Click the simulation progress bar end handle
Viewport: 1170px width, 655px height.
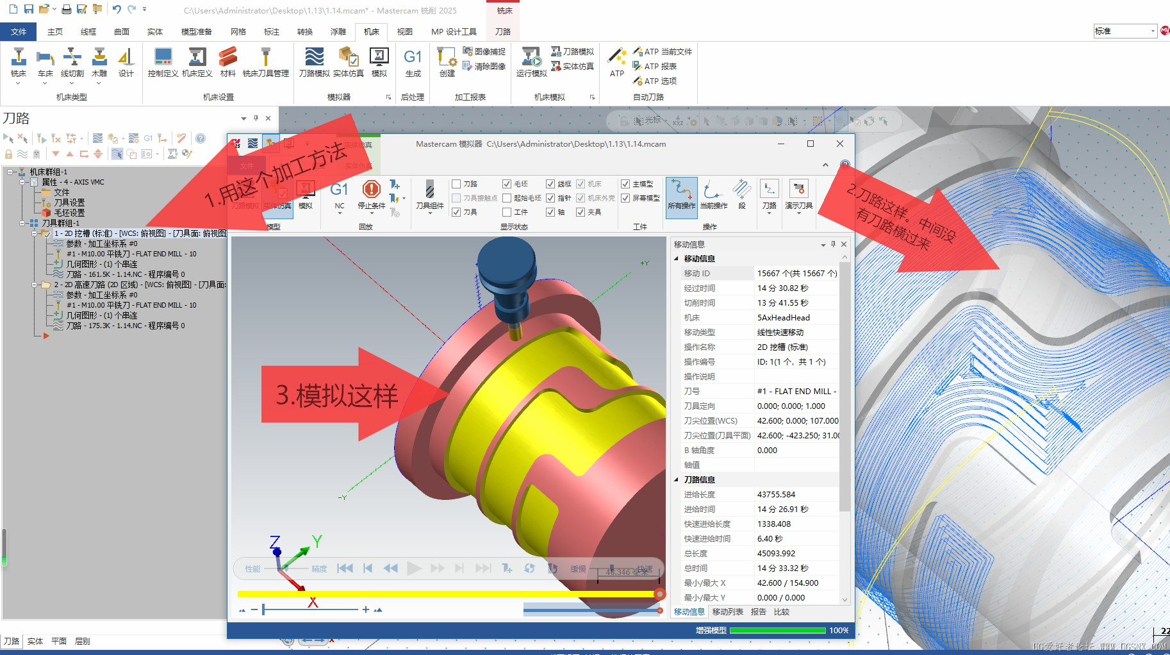point(659,594)
